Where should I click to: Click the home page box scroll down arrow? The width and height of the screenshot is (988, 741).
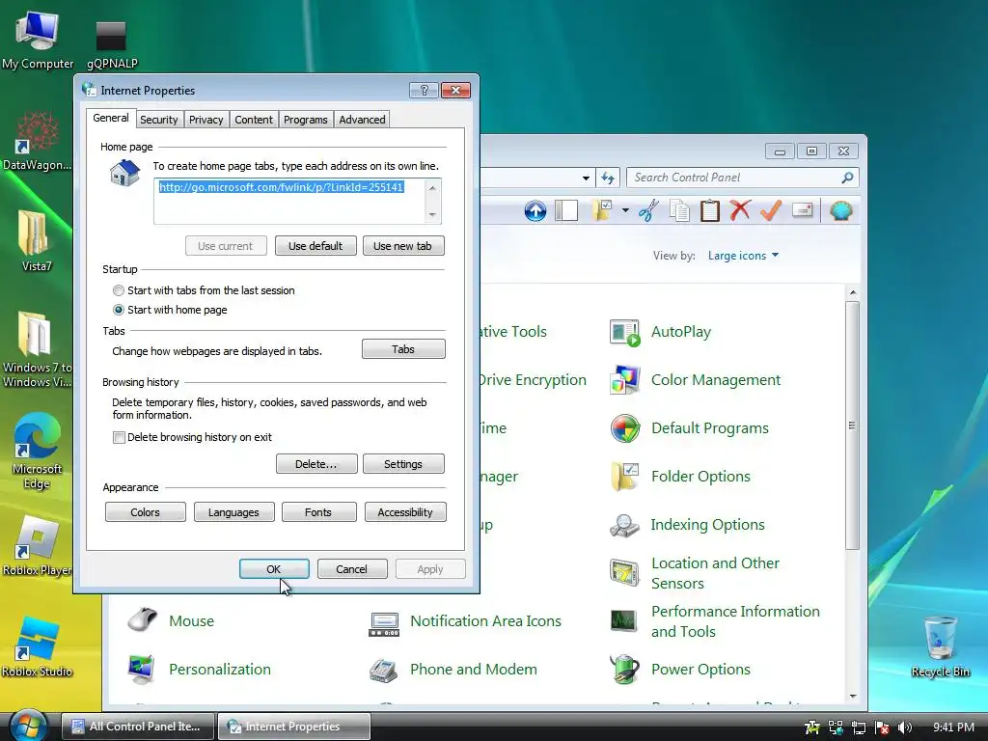tap(432, 215)
